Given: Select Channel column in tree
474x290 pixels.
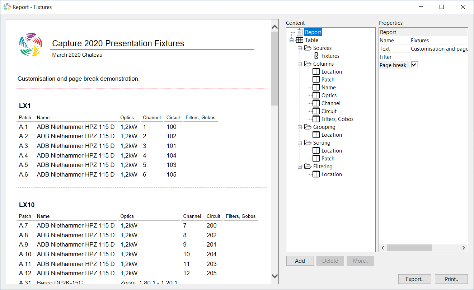Looking at the screenshot, I should [331, 103].
